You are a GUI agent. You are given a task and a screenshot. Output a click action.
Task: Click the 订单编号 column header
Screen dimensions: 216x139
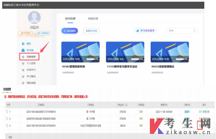pos(41,105)
